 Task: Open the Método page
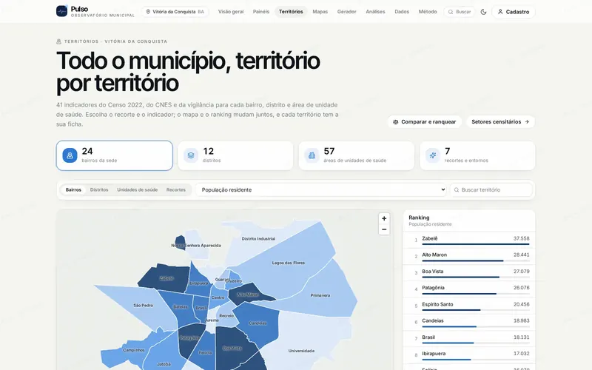428,12
